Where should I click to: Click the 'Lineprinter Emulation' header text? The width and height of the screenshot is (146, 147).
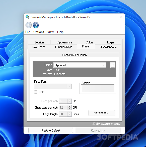pos(74,55)
